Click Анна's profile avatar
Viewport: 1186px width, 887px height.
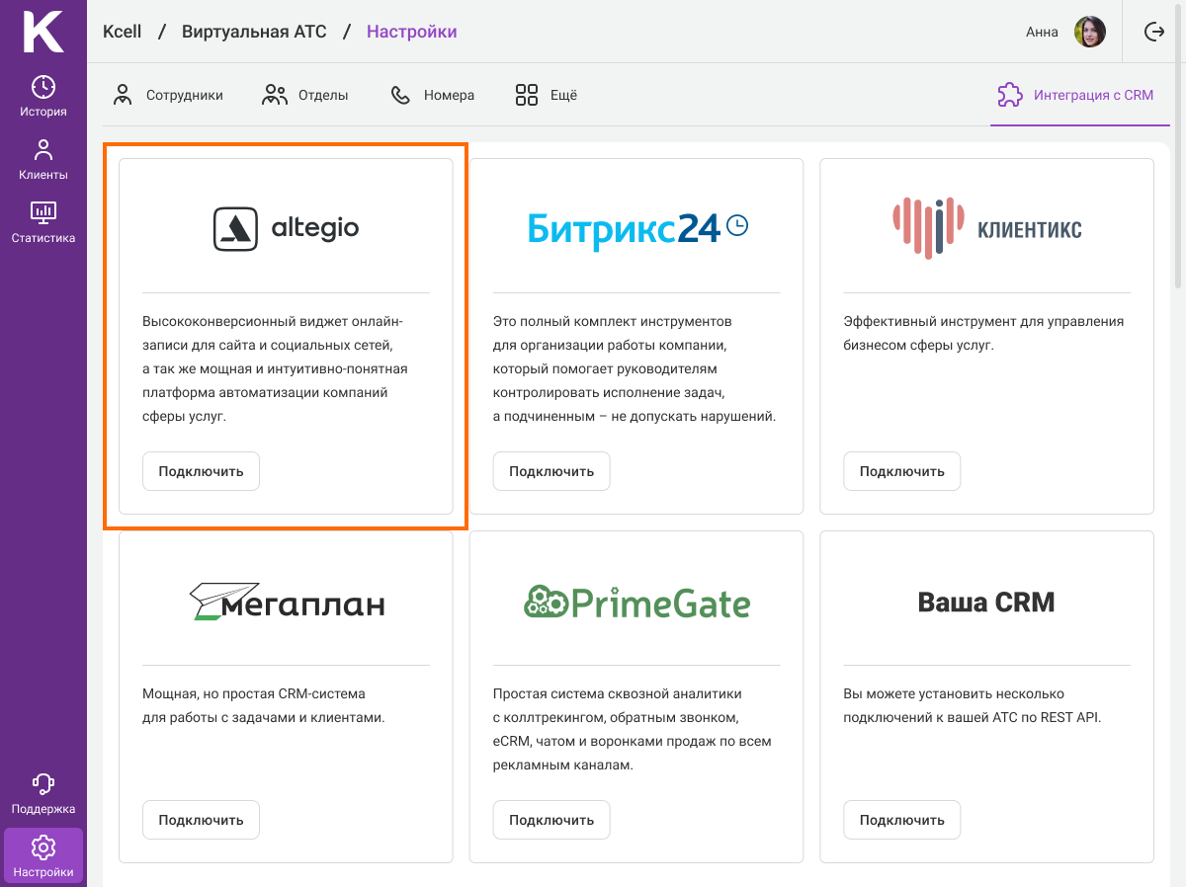click(1089, 32)
